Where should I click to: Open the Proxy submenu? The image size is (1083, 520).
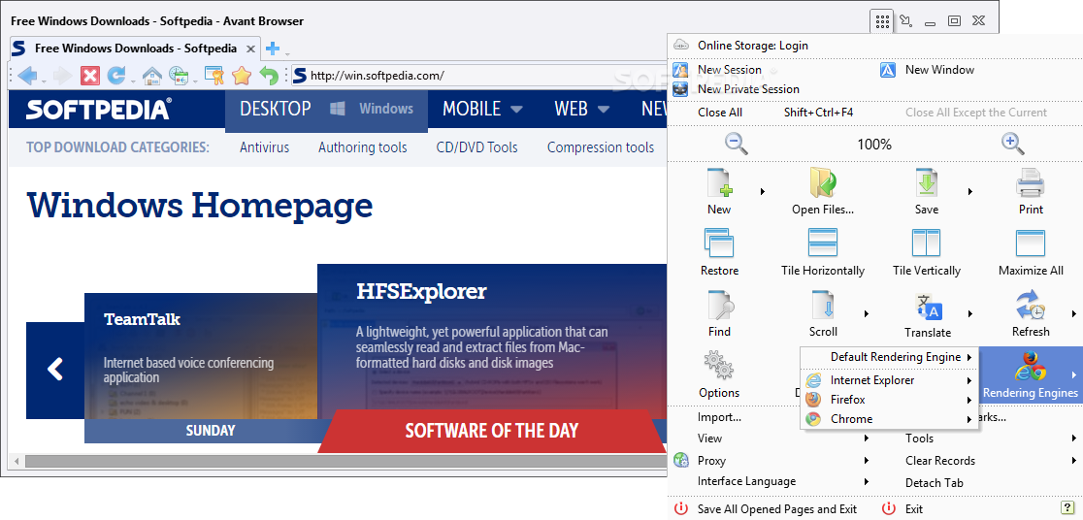[771, 461]
